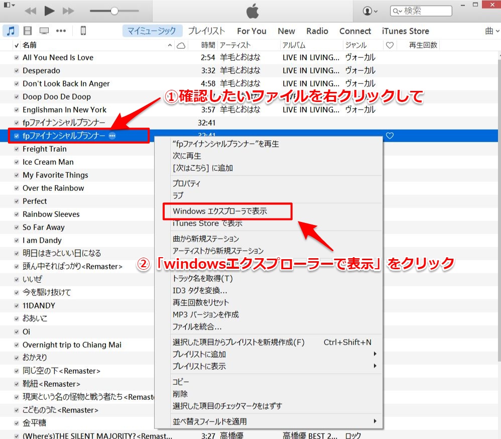Open the account user icon menu

(370, 11)
